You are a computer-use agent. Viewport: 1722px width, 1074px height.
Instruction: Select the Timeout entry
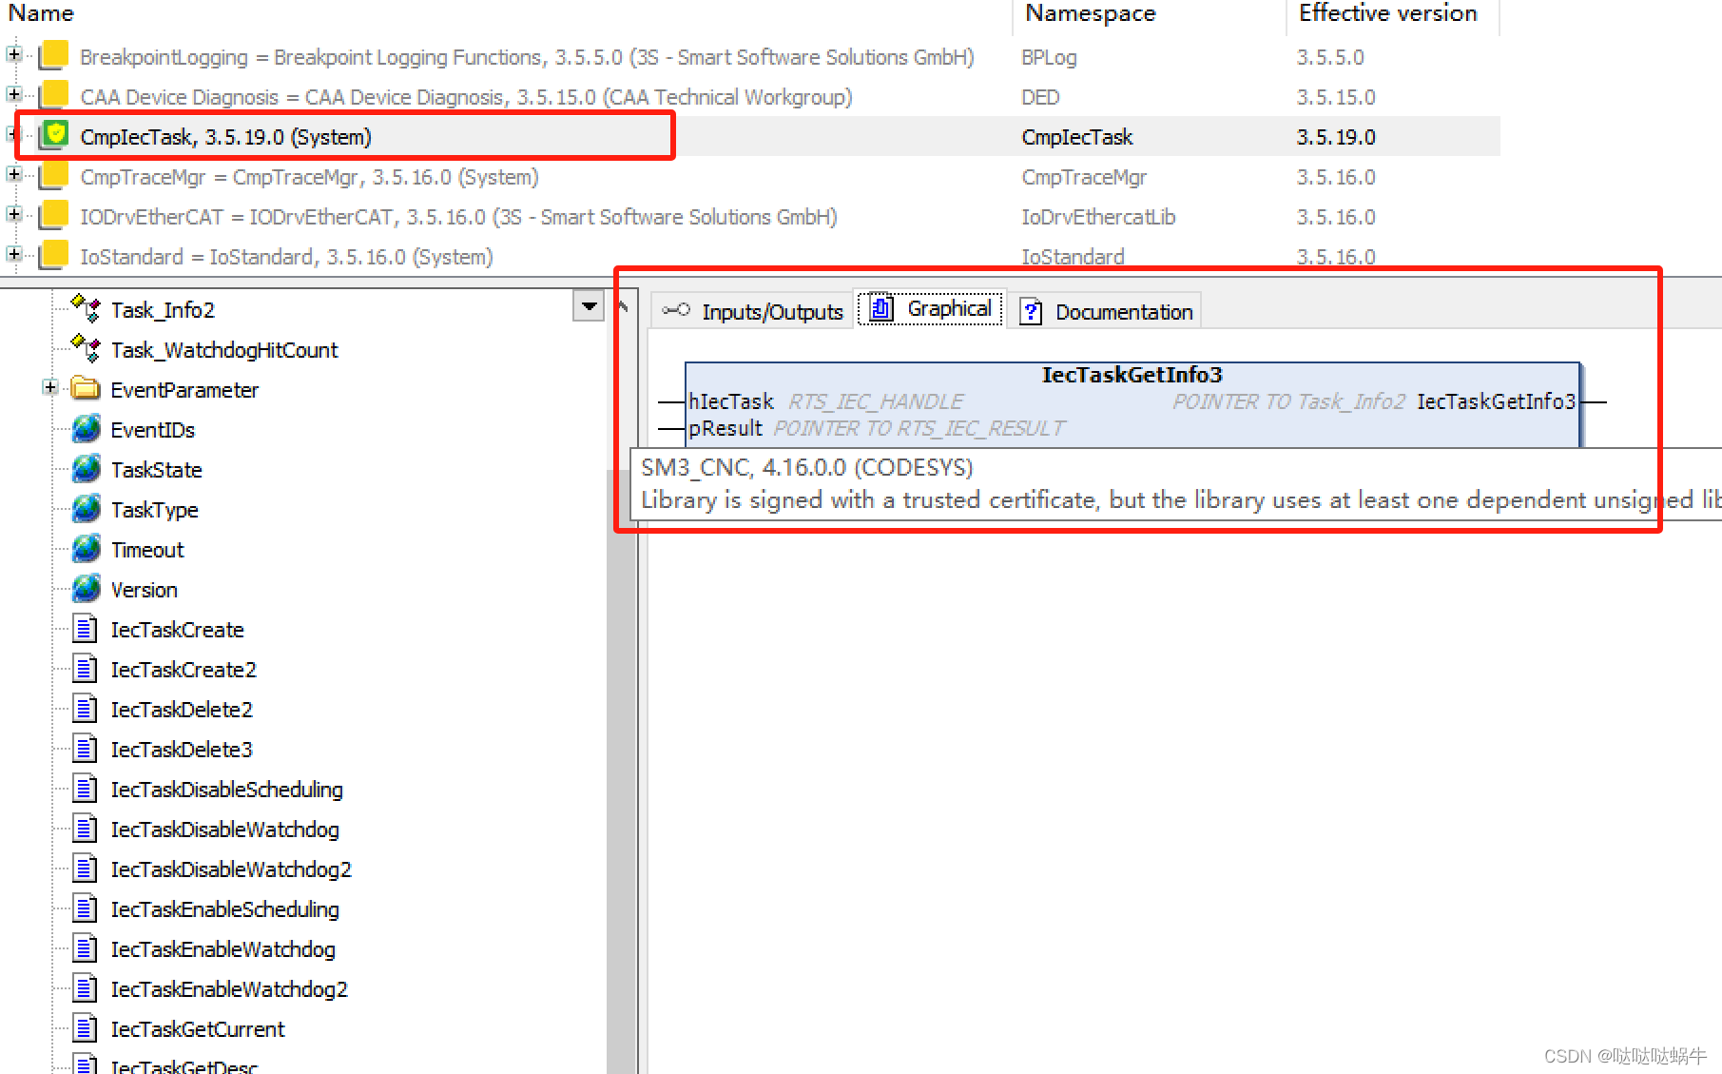pos(147,550)
